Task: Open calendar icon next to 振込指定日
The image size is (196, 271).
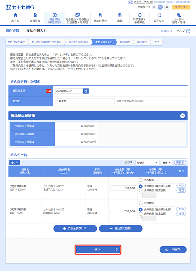Action: [86, 91]
